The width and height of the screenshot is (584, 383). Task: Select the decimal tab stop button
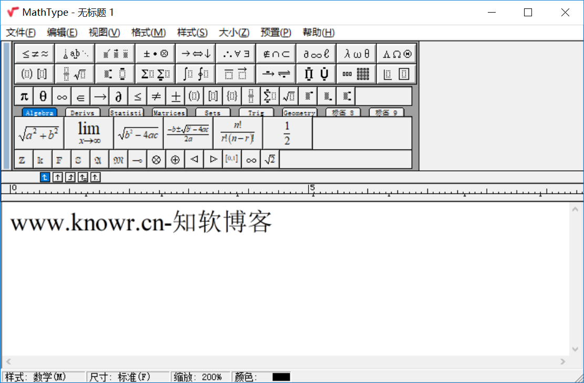95,177
